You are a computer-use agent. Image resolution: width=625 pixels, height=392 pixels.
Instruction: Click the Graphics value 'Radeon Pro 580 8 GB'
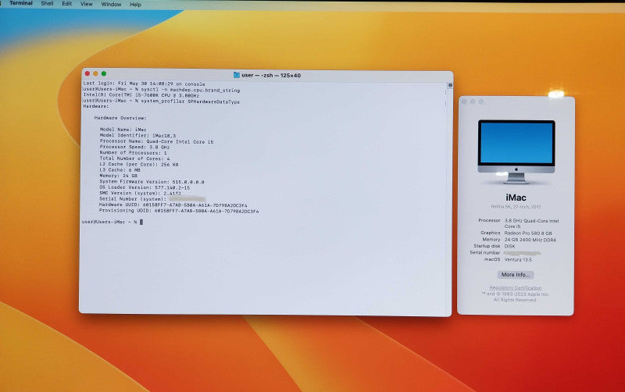(528, 233)
